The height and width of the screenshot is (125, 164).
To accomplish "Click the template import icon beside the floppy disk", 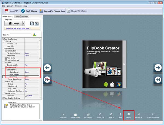I will [x=37, y=23].
